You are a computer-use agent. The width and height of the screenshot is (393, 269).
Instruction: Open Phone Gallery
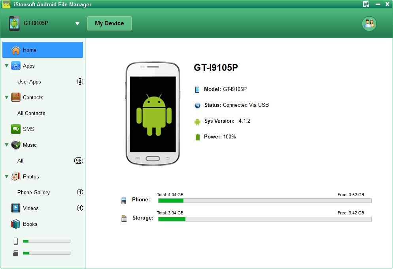[34, 192]
